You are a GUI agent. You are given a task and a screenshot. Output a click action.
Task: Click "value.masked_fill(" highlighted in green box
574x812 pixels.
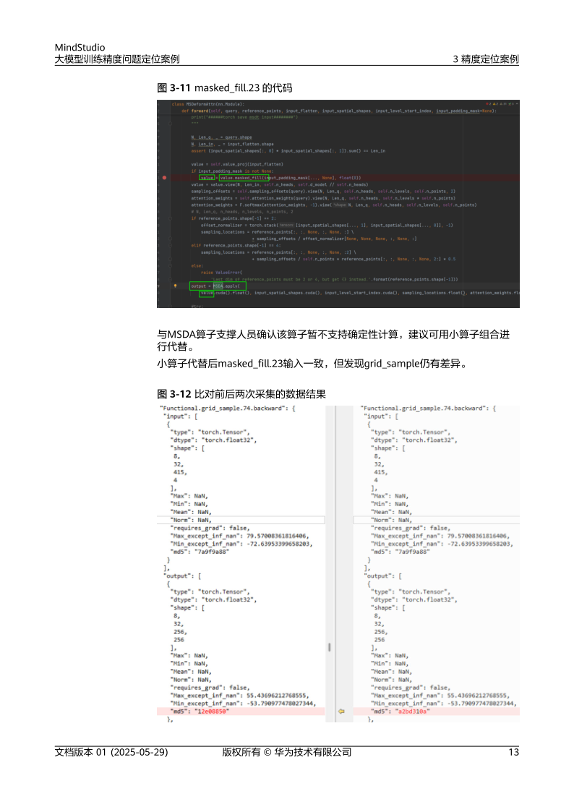[244, 178]
